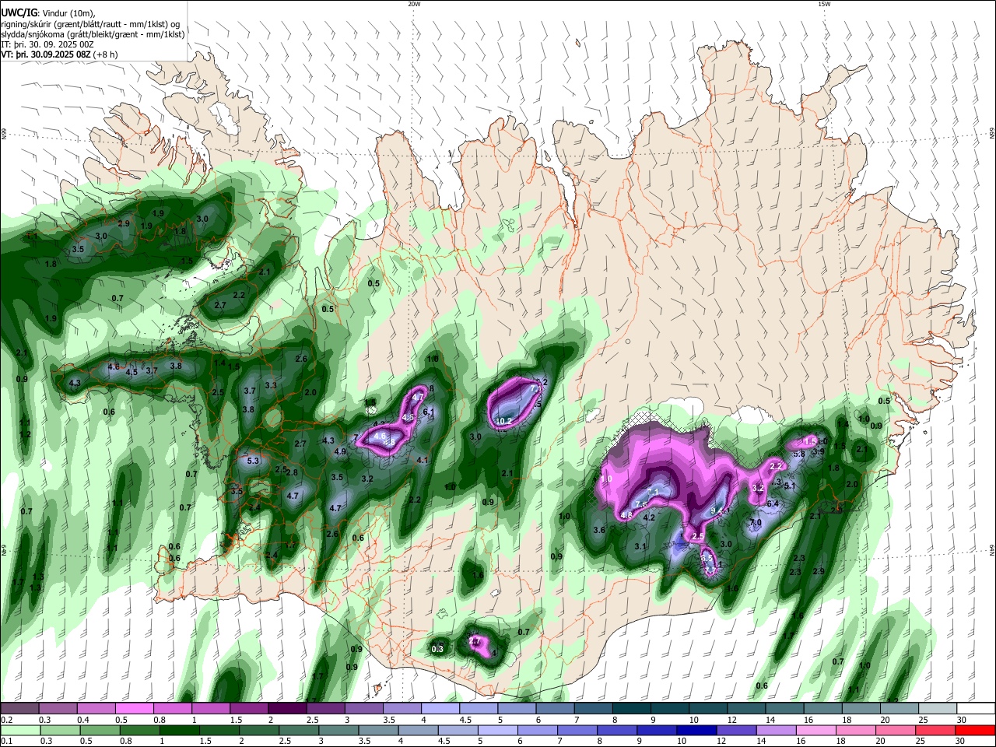Image resolution: width=996 pixels, height=747 pixels.
Task: Click the '15W' longitude label
Action: [x=823, y=4]
